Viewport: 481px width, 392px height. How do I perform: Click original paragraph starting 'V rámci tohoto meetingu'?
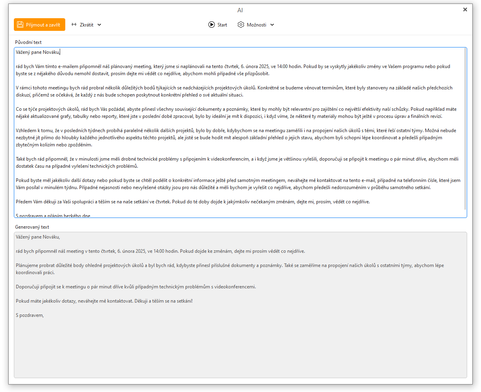click(234, 91)
